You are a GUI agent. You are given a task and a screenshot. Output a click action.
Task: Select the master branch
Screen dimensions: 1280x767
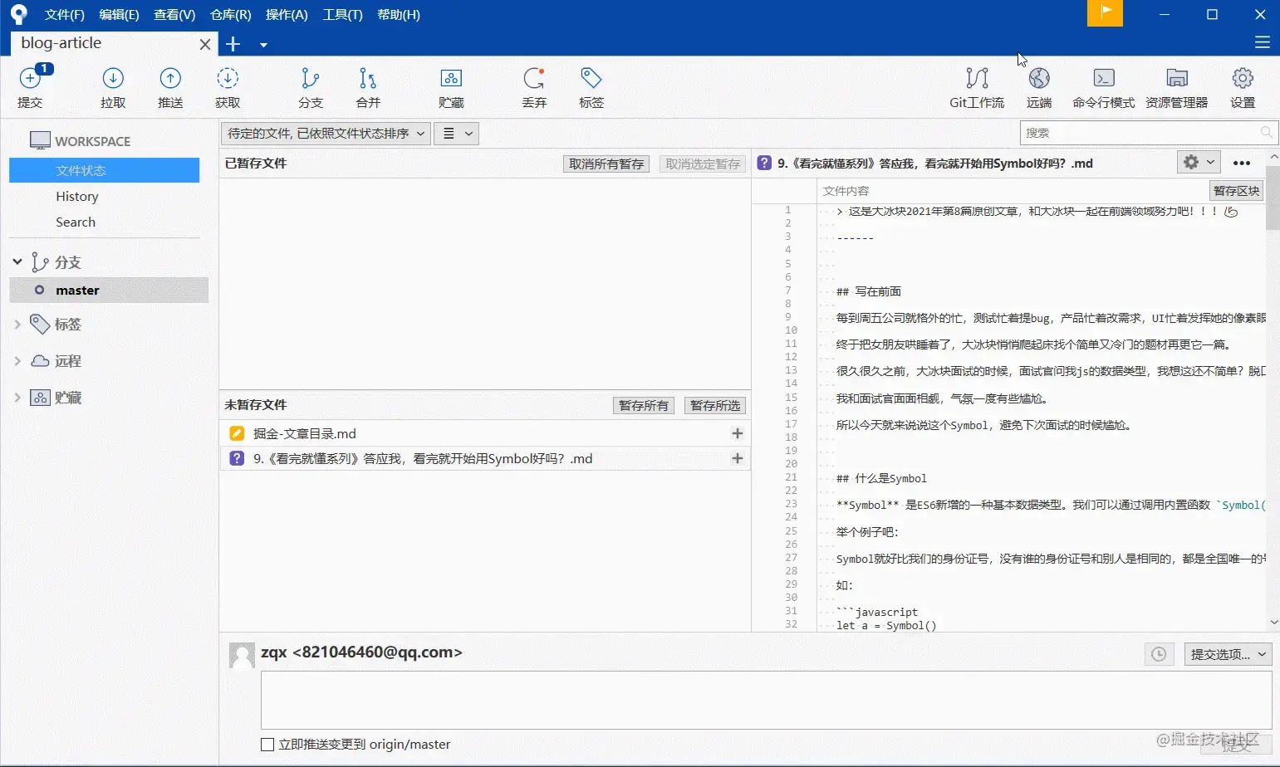(109, 290)
